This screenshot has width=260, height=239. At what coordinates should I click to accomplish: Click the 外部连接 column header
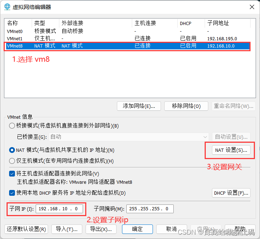(95, 23)
